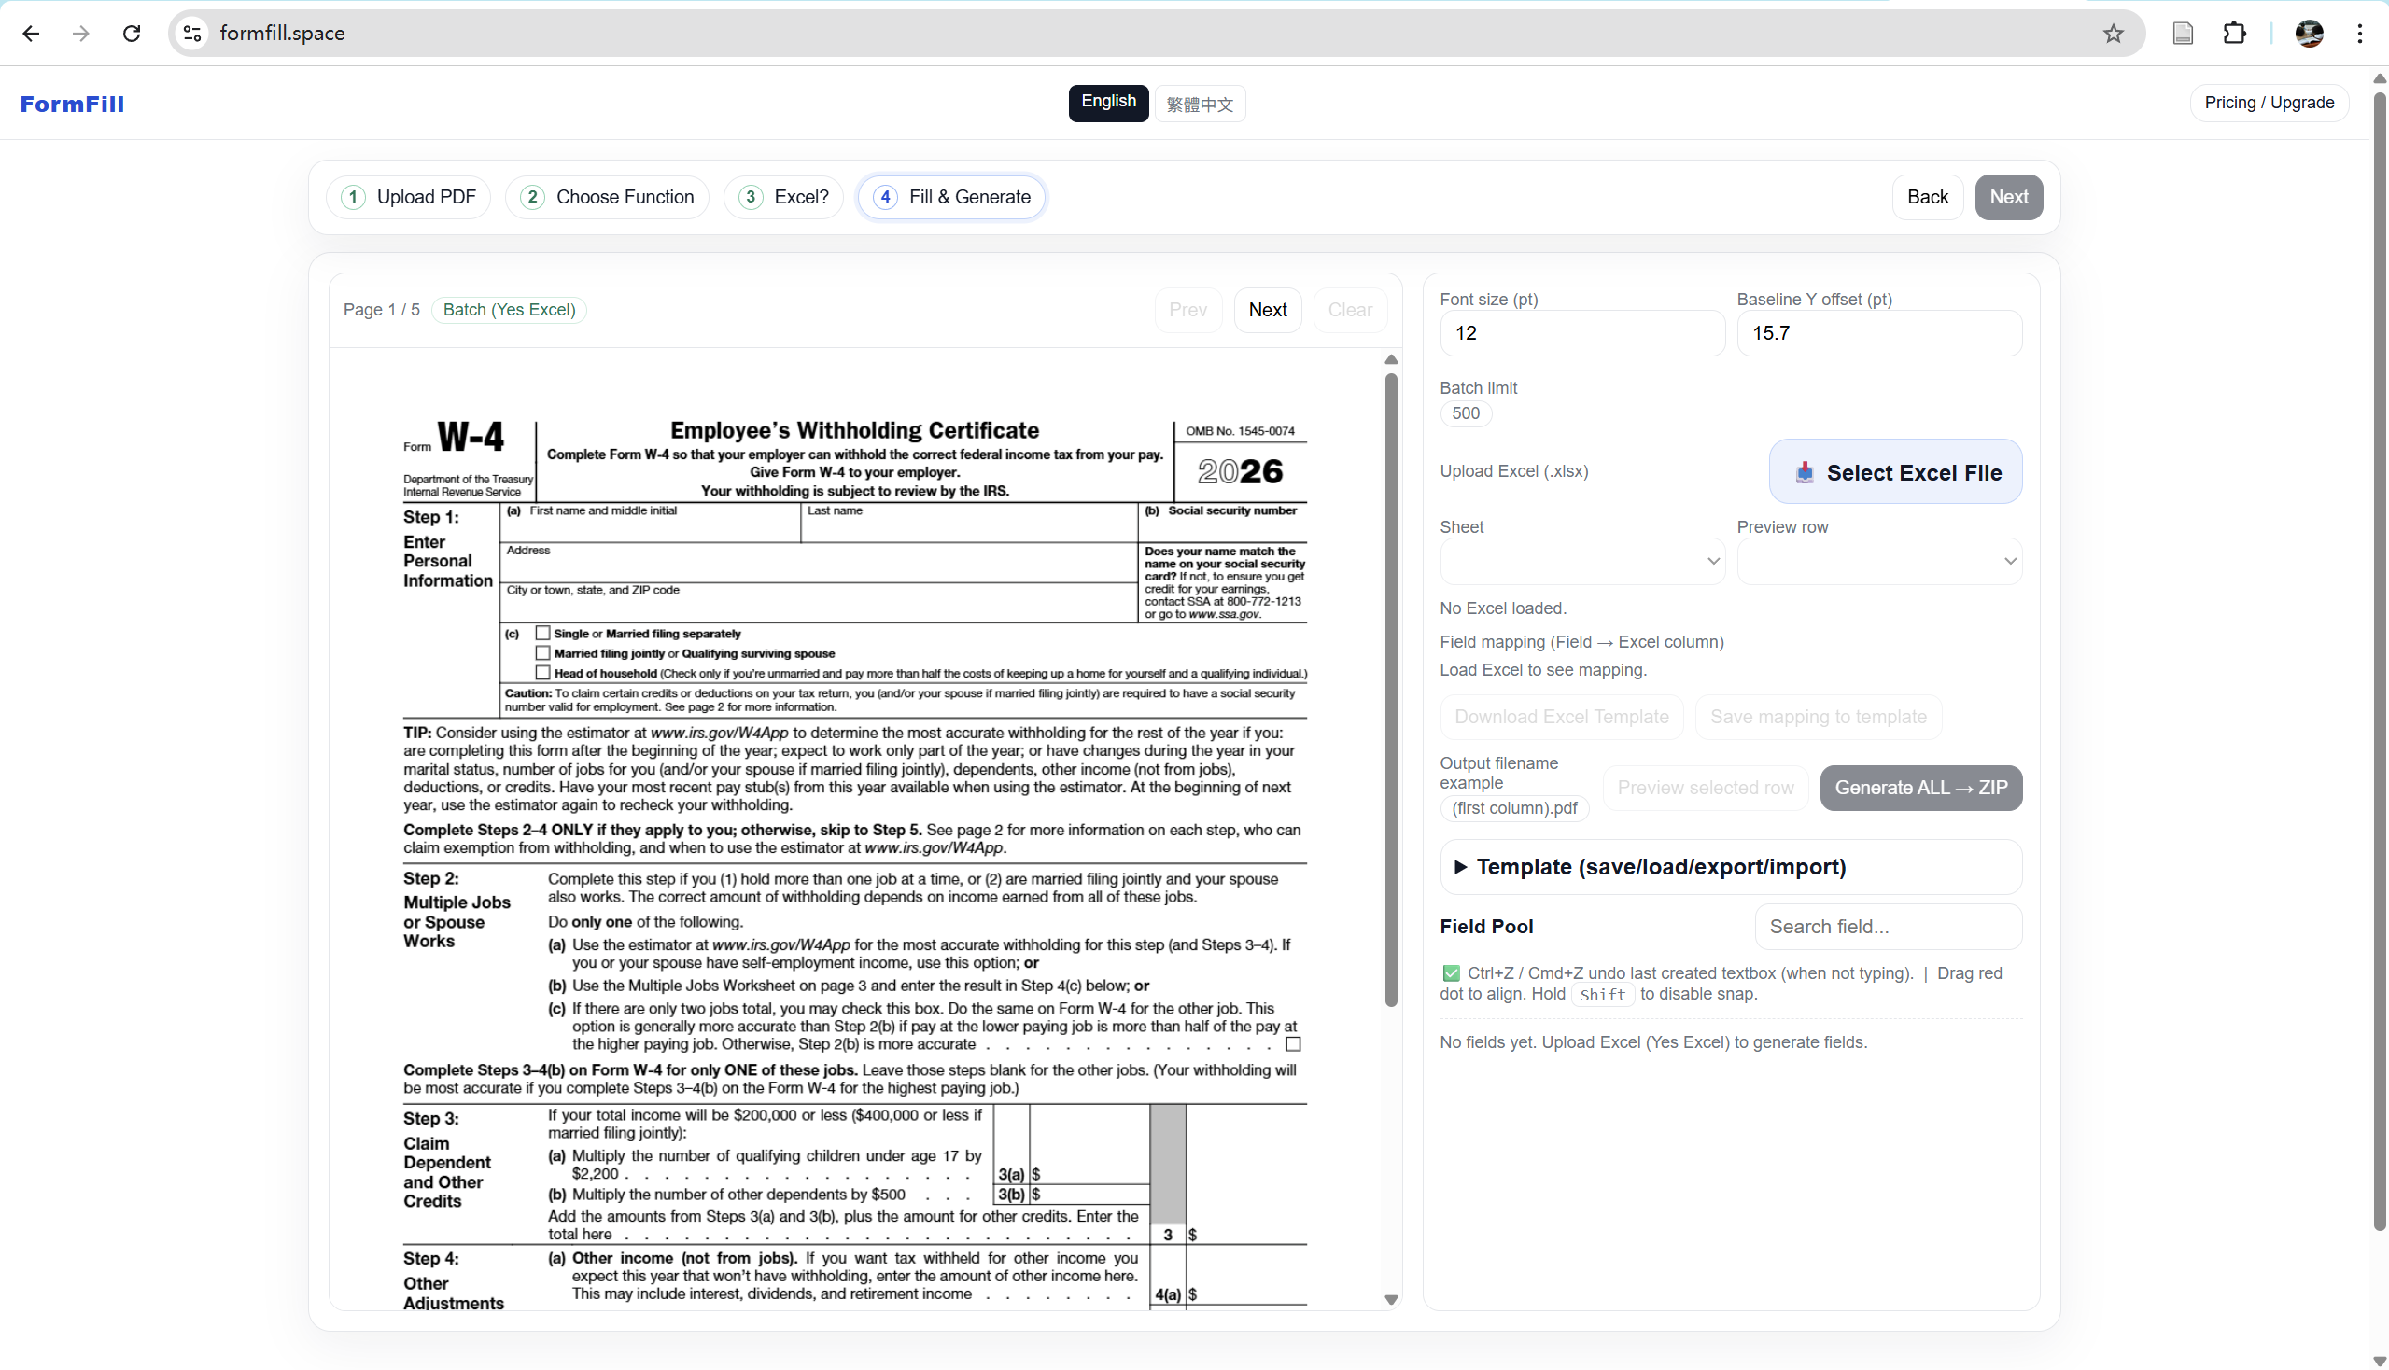Open the Sheet dropdown
The height and width of the screenshot is (1370, 2389).
click(1581, 561)
